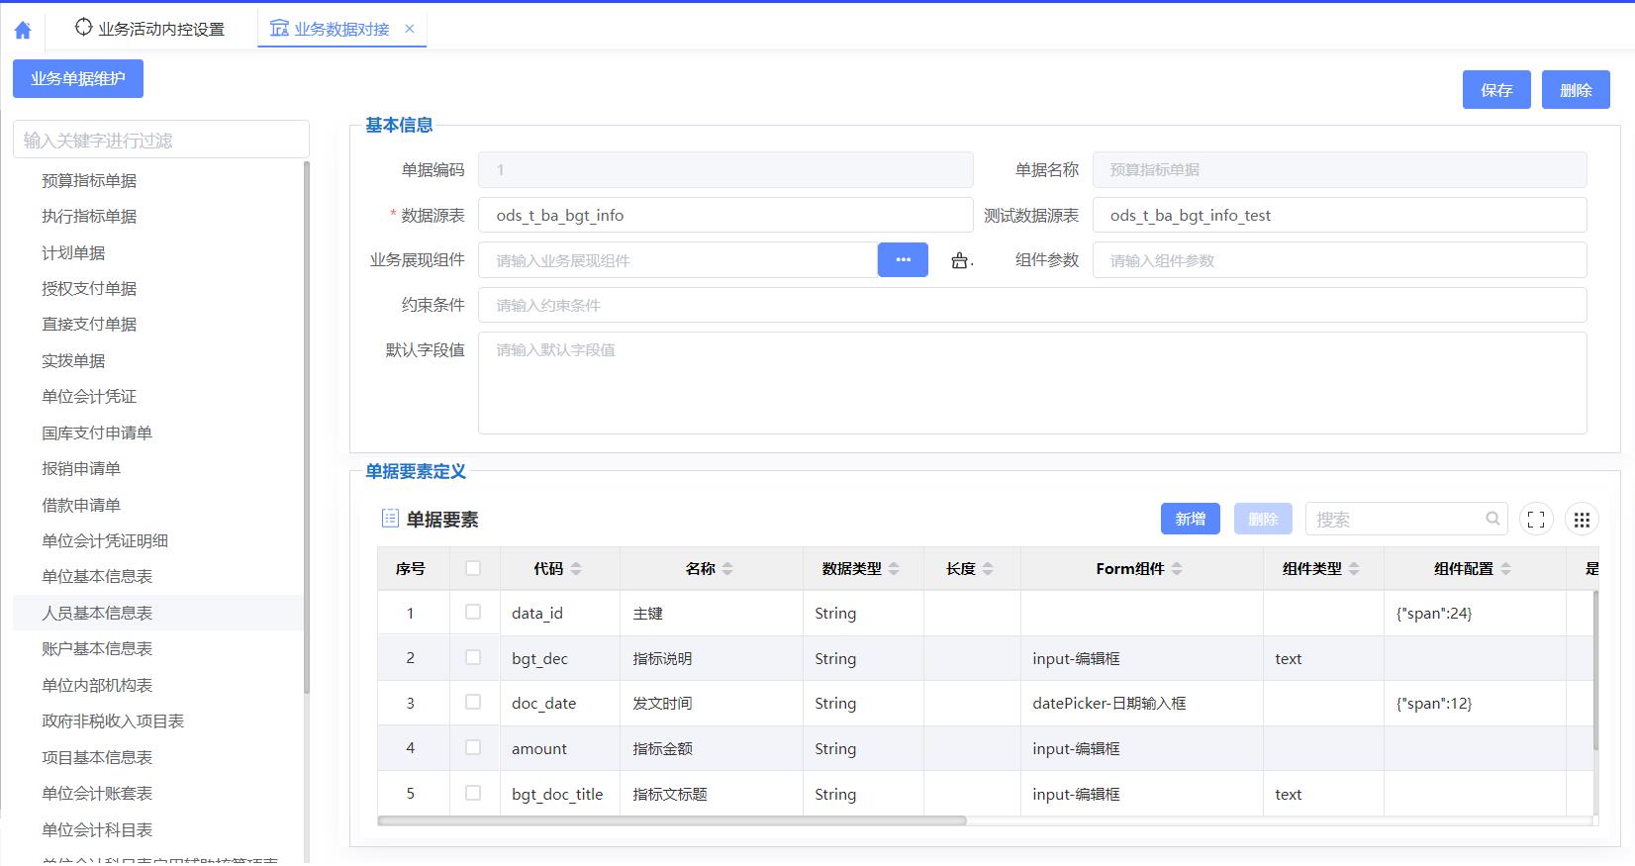The width and height of the screenshot is (1635, 866).
Task: Click the 测试数据源表 input field
Action: [1340, 215]
